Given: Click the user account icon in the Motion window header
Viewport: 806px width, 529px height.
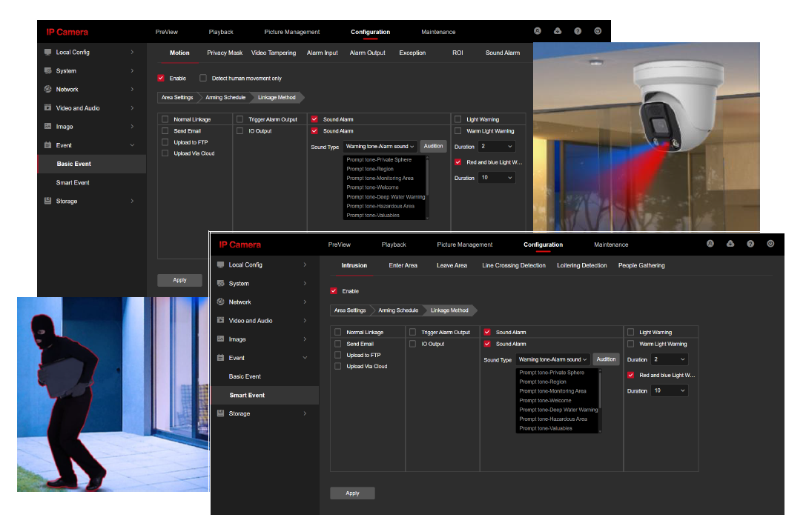Looking at the screenshot, I should coord(538,31).
